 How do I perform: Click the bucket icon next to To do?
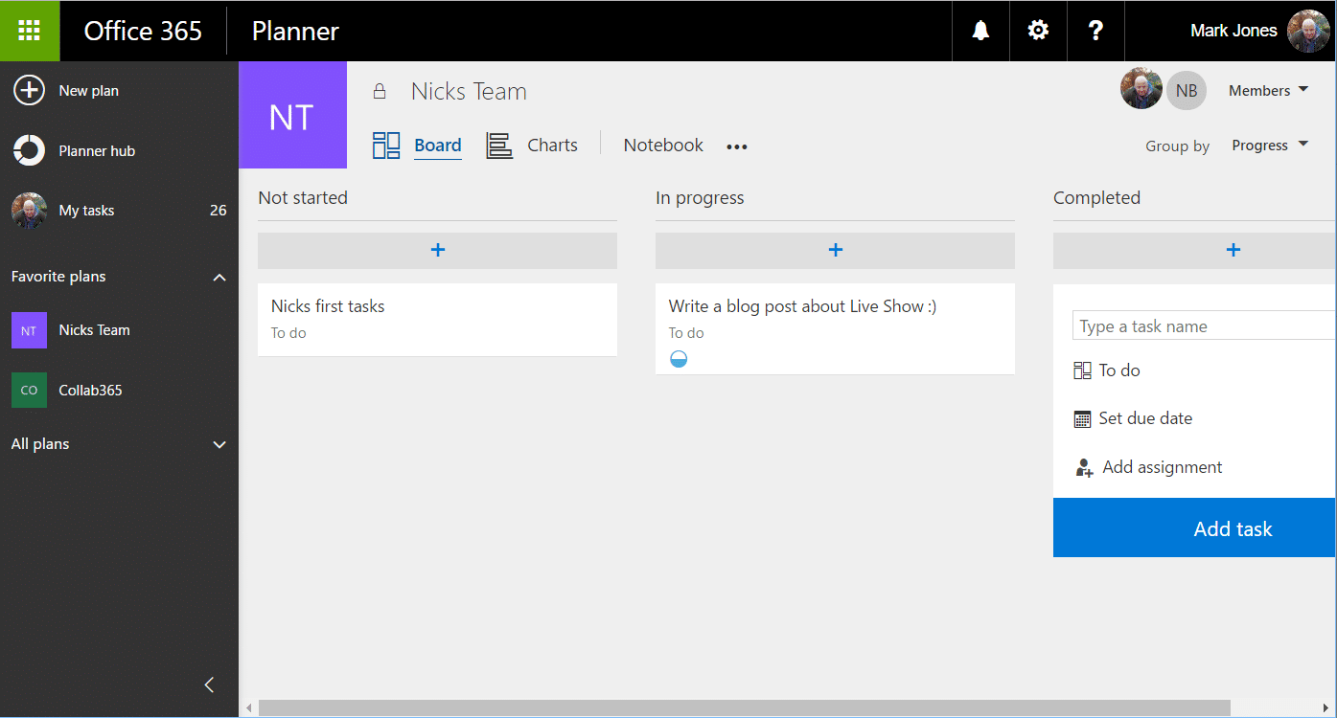click(x=1083, y=370)
